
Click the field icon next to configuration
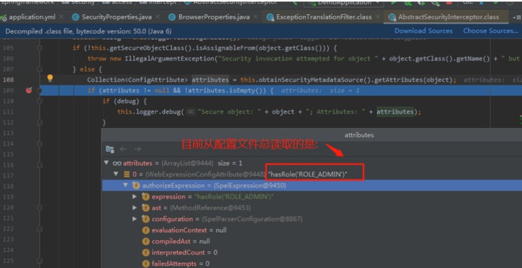point(146,219)
